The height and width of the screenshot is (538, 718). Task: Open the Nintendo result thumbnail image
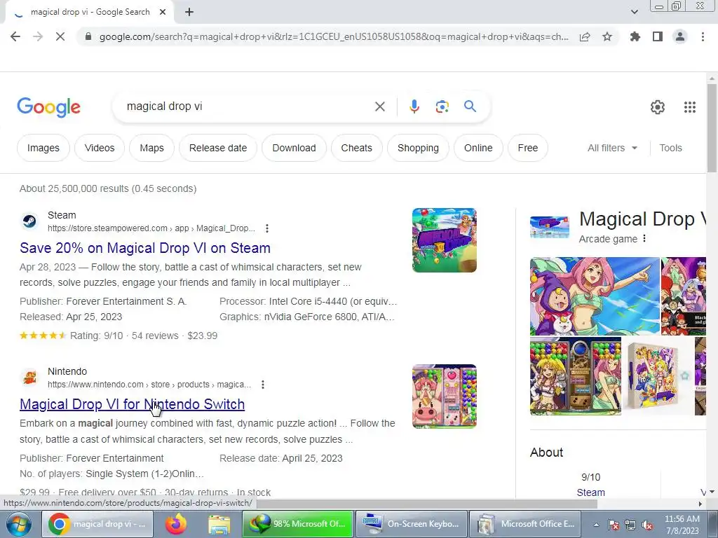click(x=444, y=396)
